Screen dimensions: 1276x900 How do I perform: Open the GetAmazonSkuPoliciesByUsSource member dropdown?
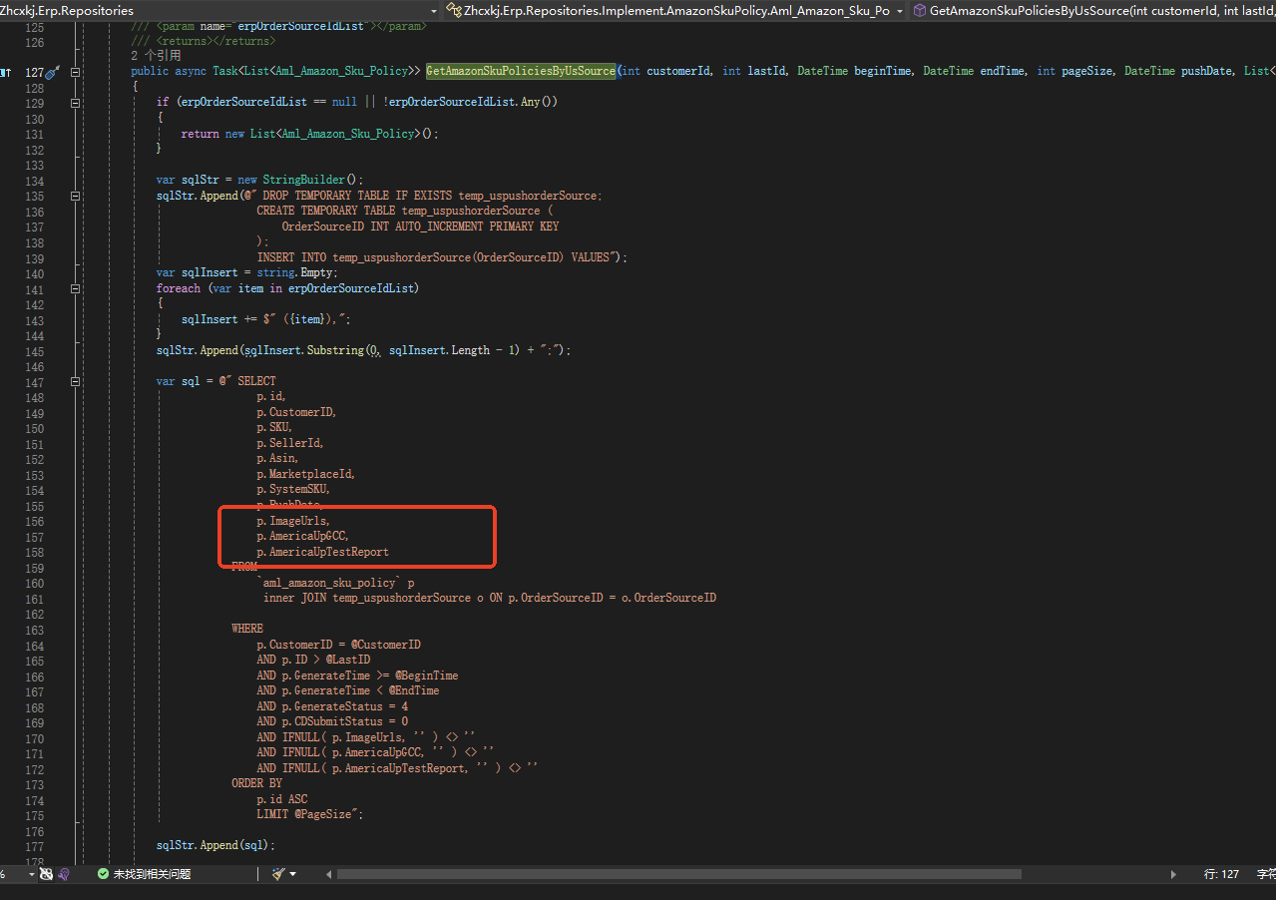pyautogui.click(x=1092, y=10)
